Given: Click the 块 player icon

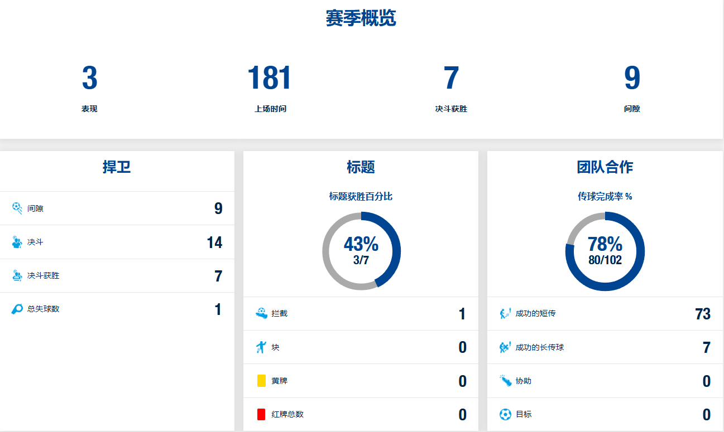Looking at the screenshot, I should 261,347.
